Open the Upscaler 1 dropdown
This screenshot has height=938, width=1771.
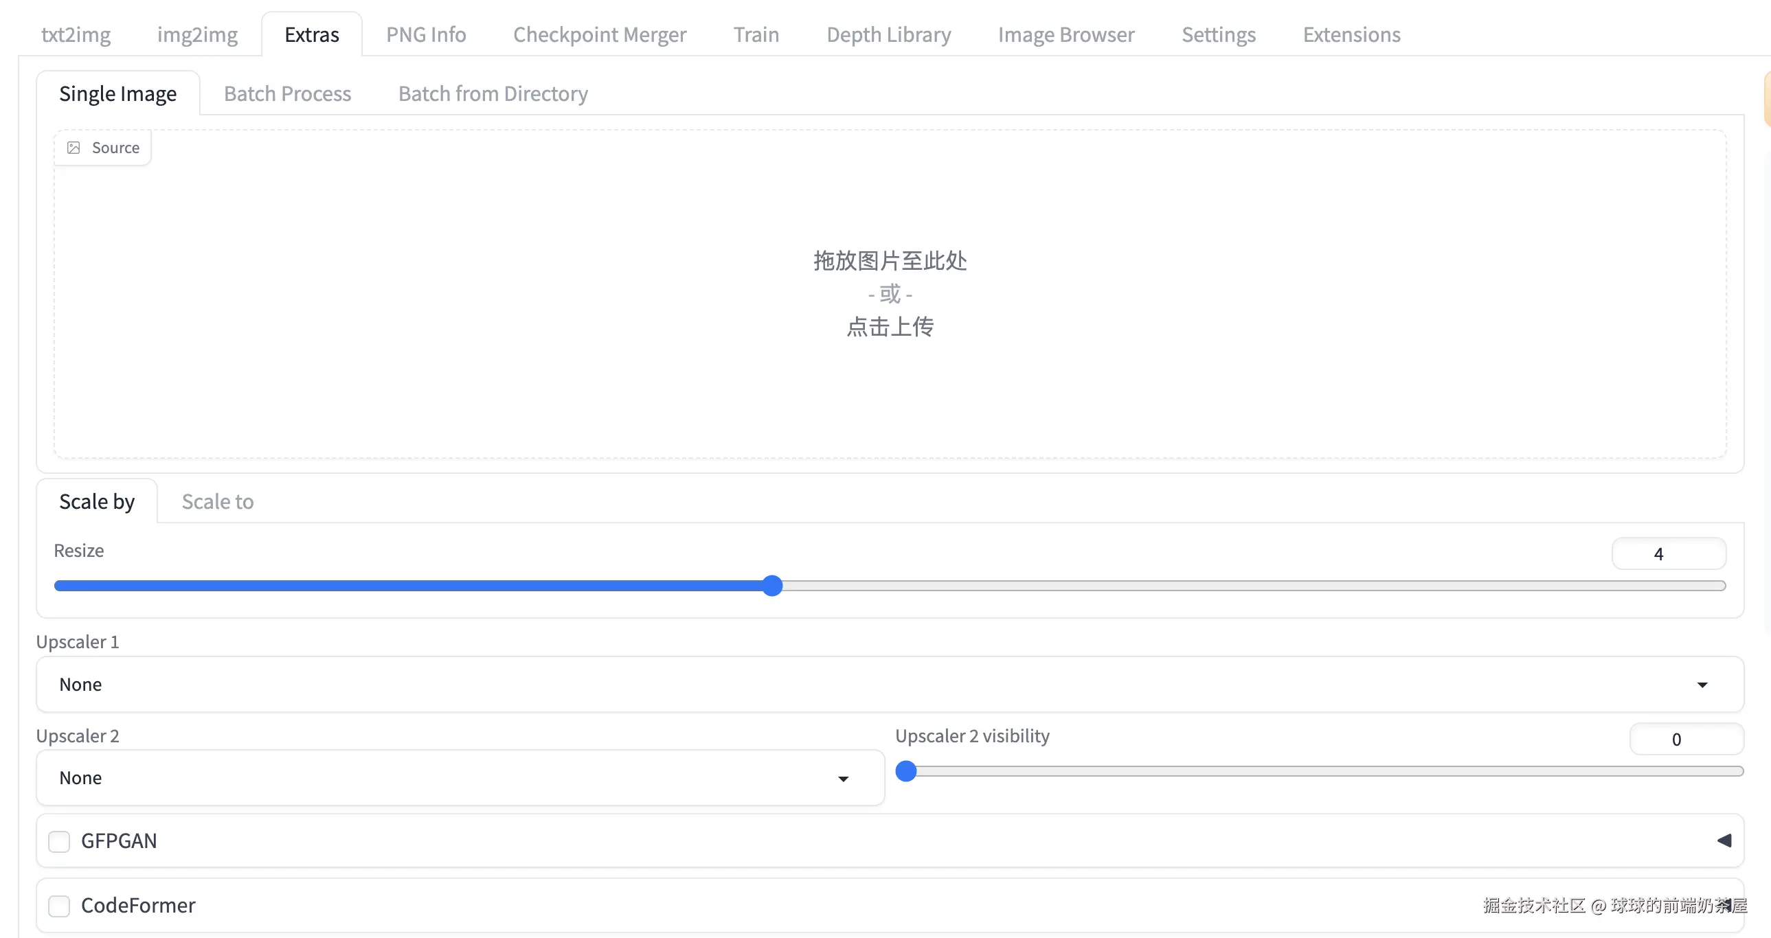(890, 685)
